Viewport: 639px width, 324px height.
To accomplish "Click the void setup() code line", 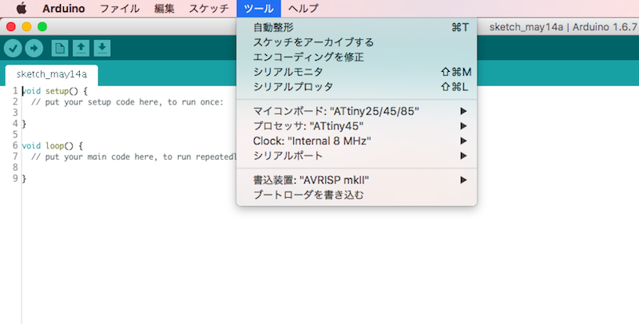I will 54,91.
